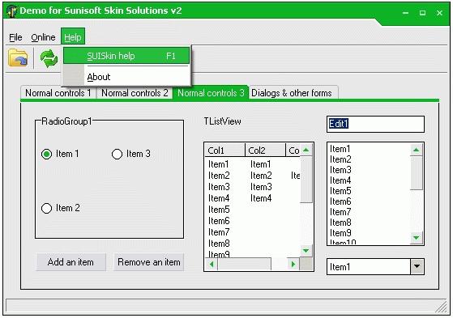The image size is (453, 318).
Task: Select Item3 in the Col1 column
Action: pyautogui.click(x=219, y=187)
